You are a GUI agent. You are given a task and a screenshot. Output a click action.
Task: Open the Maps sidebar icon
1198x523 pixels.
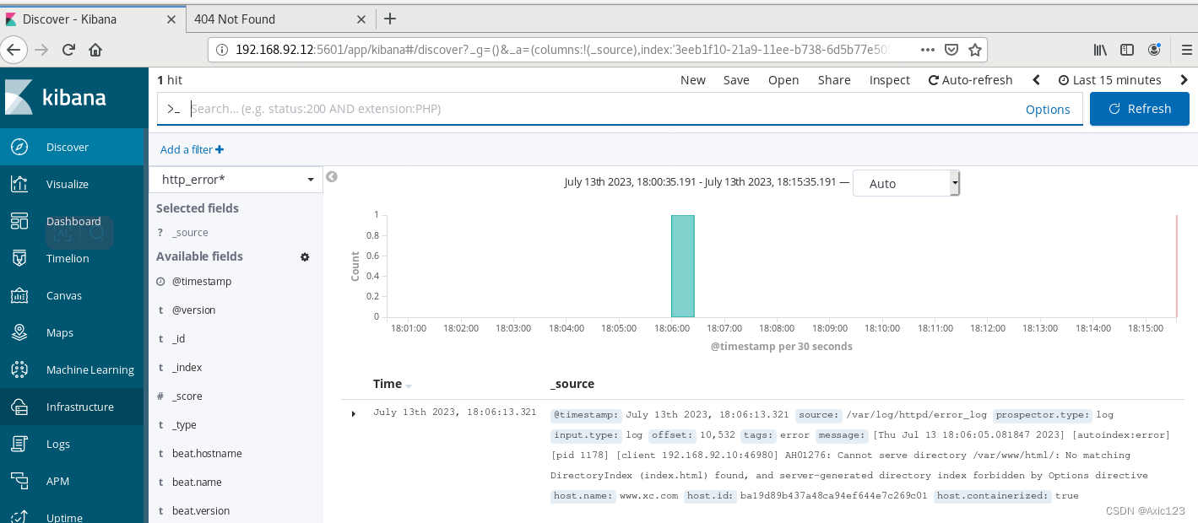pyautogui.click(x=19, y=332)
